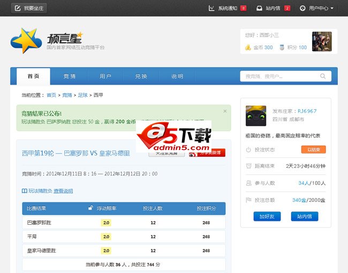The height and width of the screenshot is (273, 348).
Task: Click odds 2.0 for 平局
Action: click(x=106, y=237)
